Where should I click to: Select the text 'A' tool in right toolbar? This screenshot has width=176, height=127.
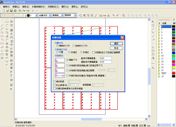[153, 58]
